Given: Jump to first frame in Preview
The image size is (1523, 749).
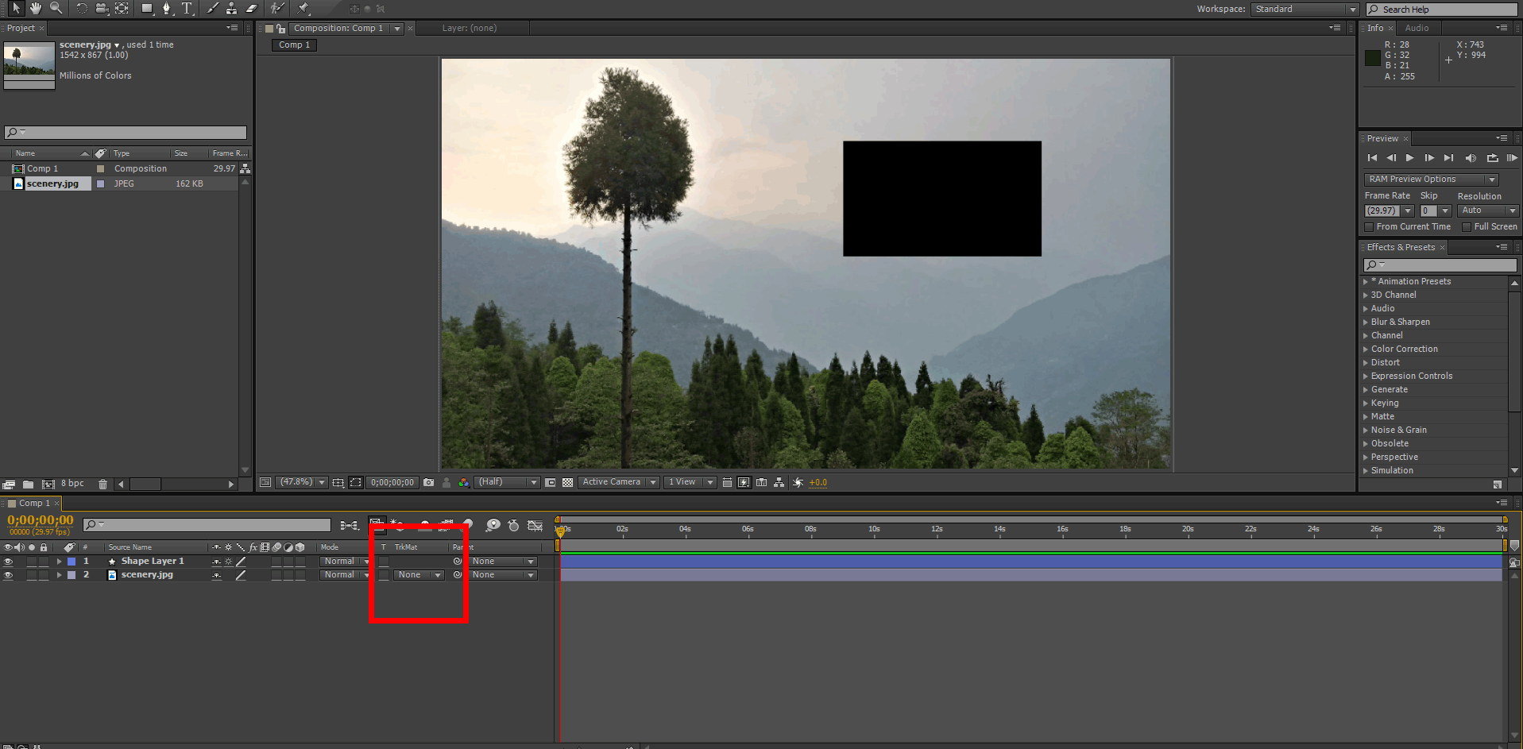Looking at the screenshot, I should click(1372, 158).
